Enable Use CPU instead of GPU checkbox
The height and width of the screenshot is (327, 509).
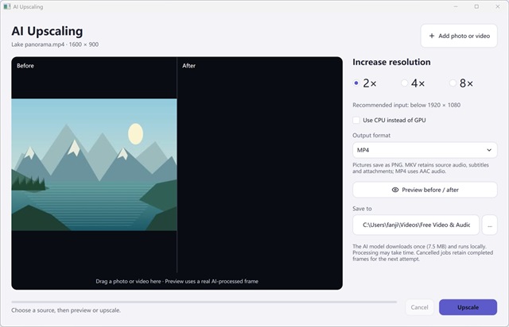pos(356,120)
